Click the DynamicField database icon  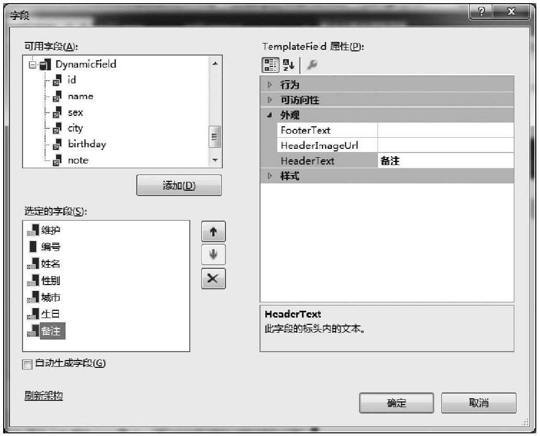[x=45, y=64]
